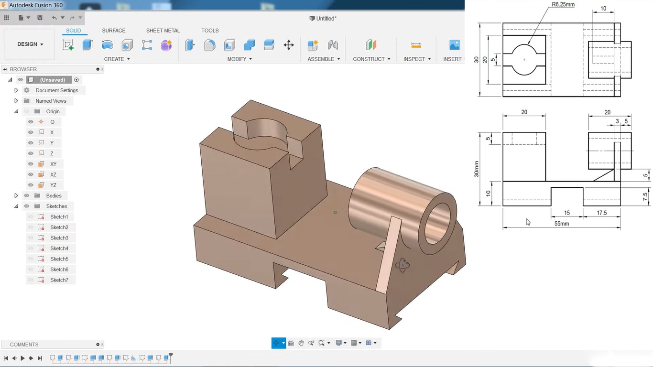The image size is (653, 367).
Task: Switch to the SURFACE tab
Action: pyautogui.click(x=113, y=31)
